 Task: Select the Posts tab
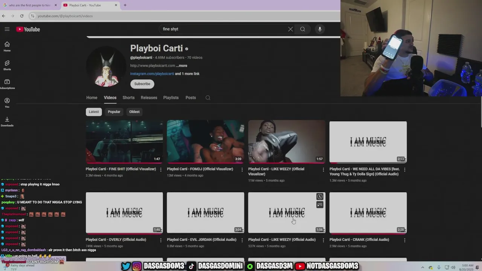pyautogui.click(x=191, y=97)
